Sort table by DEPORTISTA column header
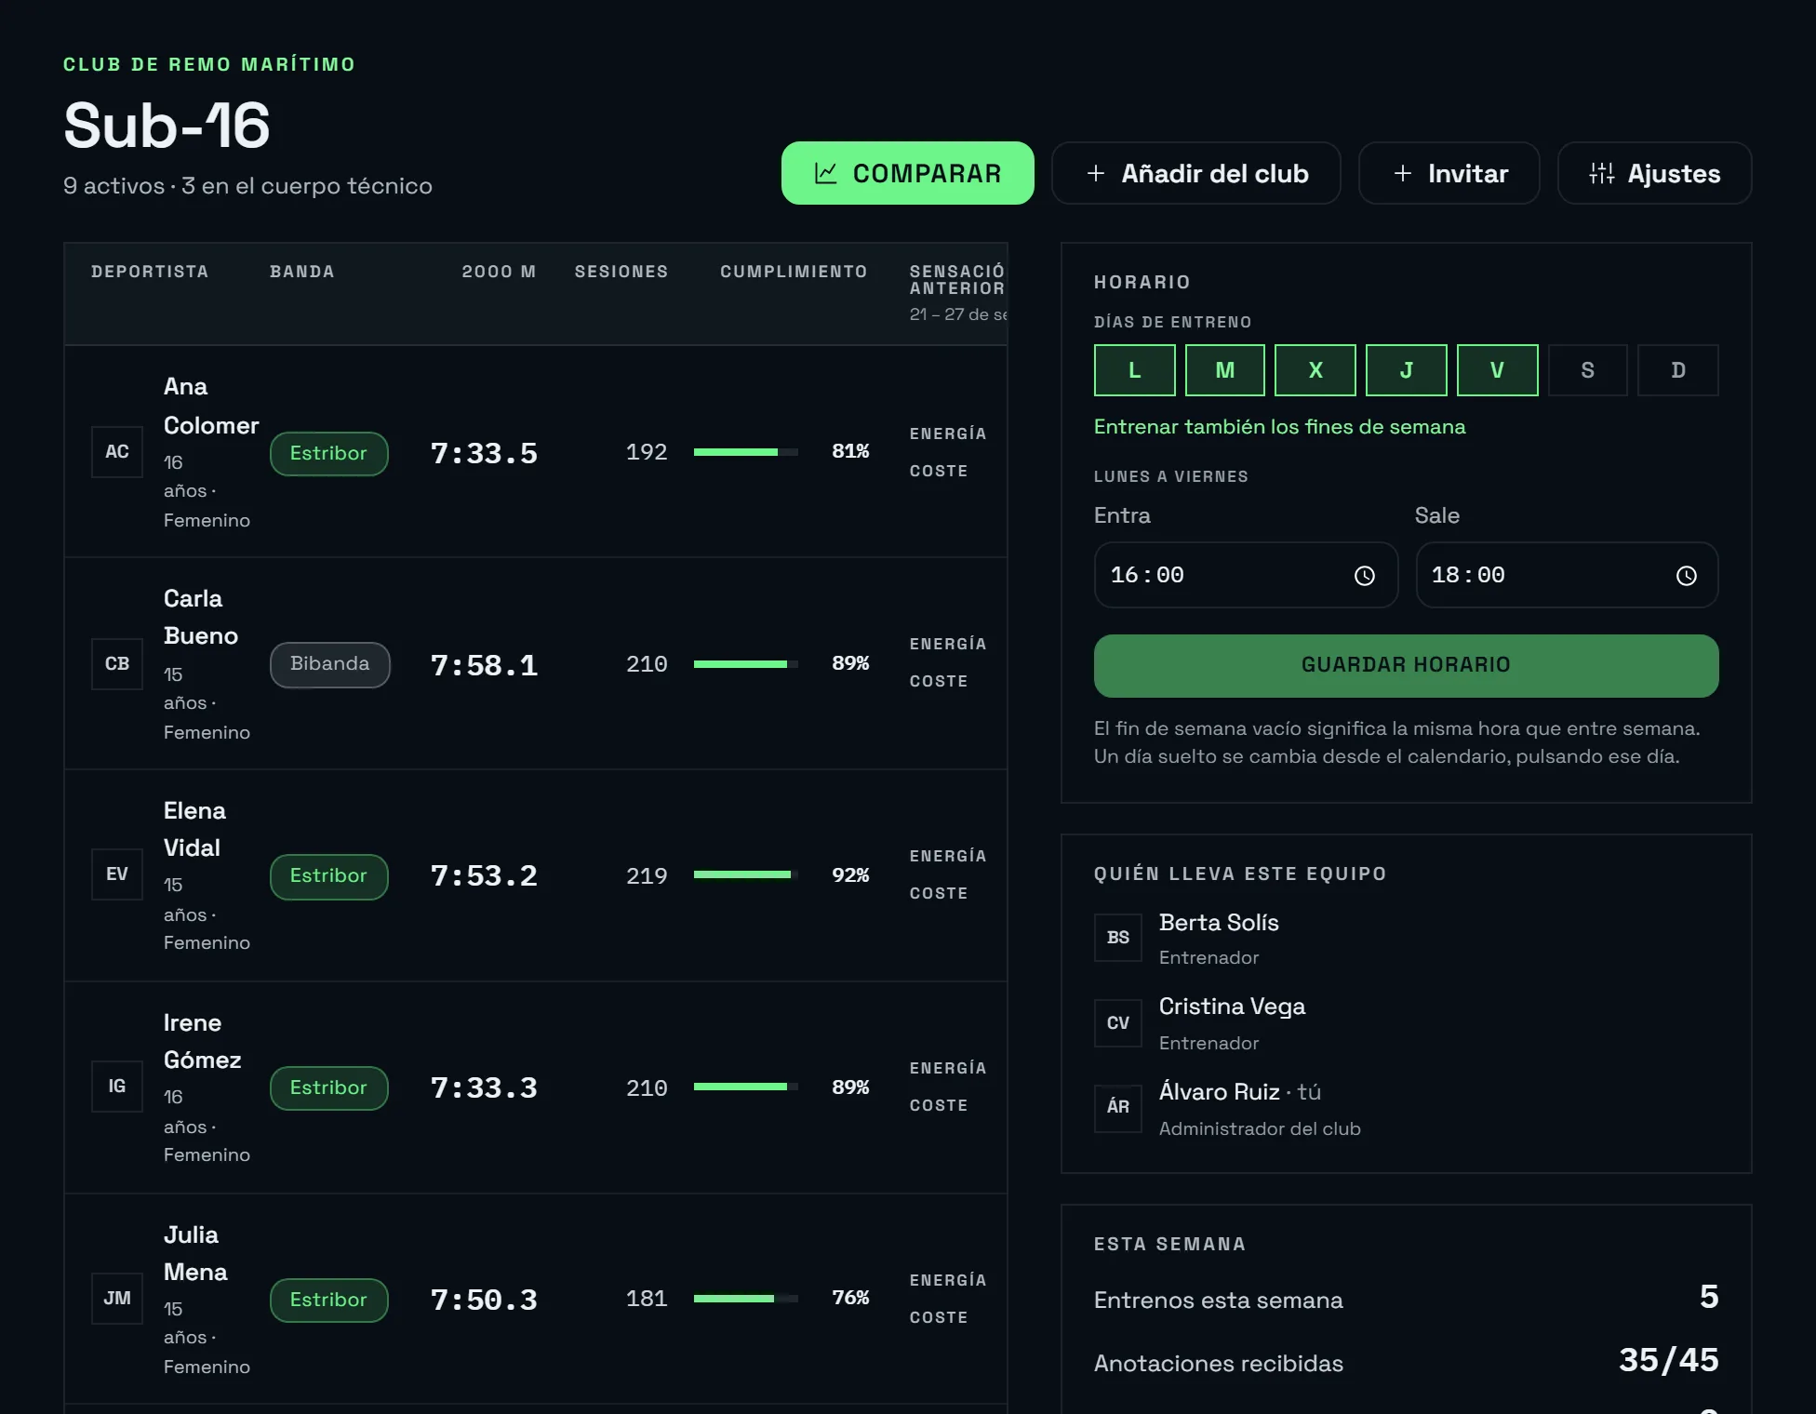 pyautogui.click(x=150, y=272)
